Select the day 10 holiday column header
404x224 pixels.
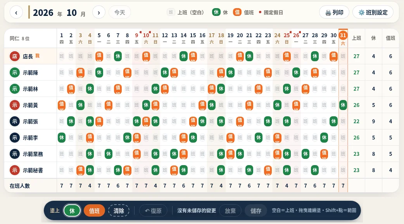pyautogui.click(x=146, y=38)
